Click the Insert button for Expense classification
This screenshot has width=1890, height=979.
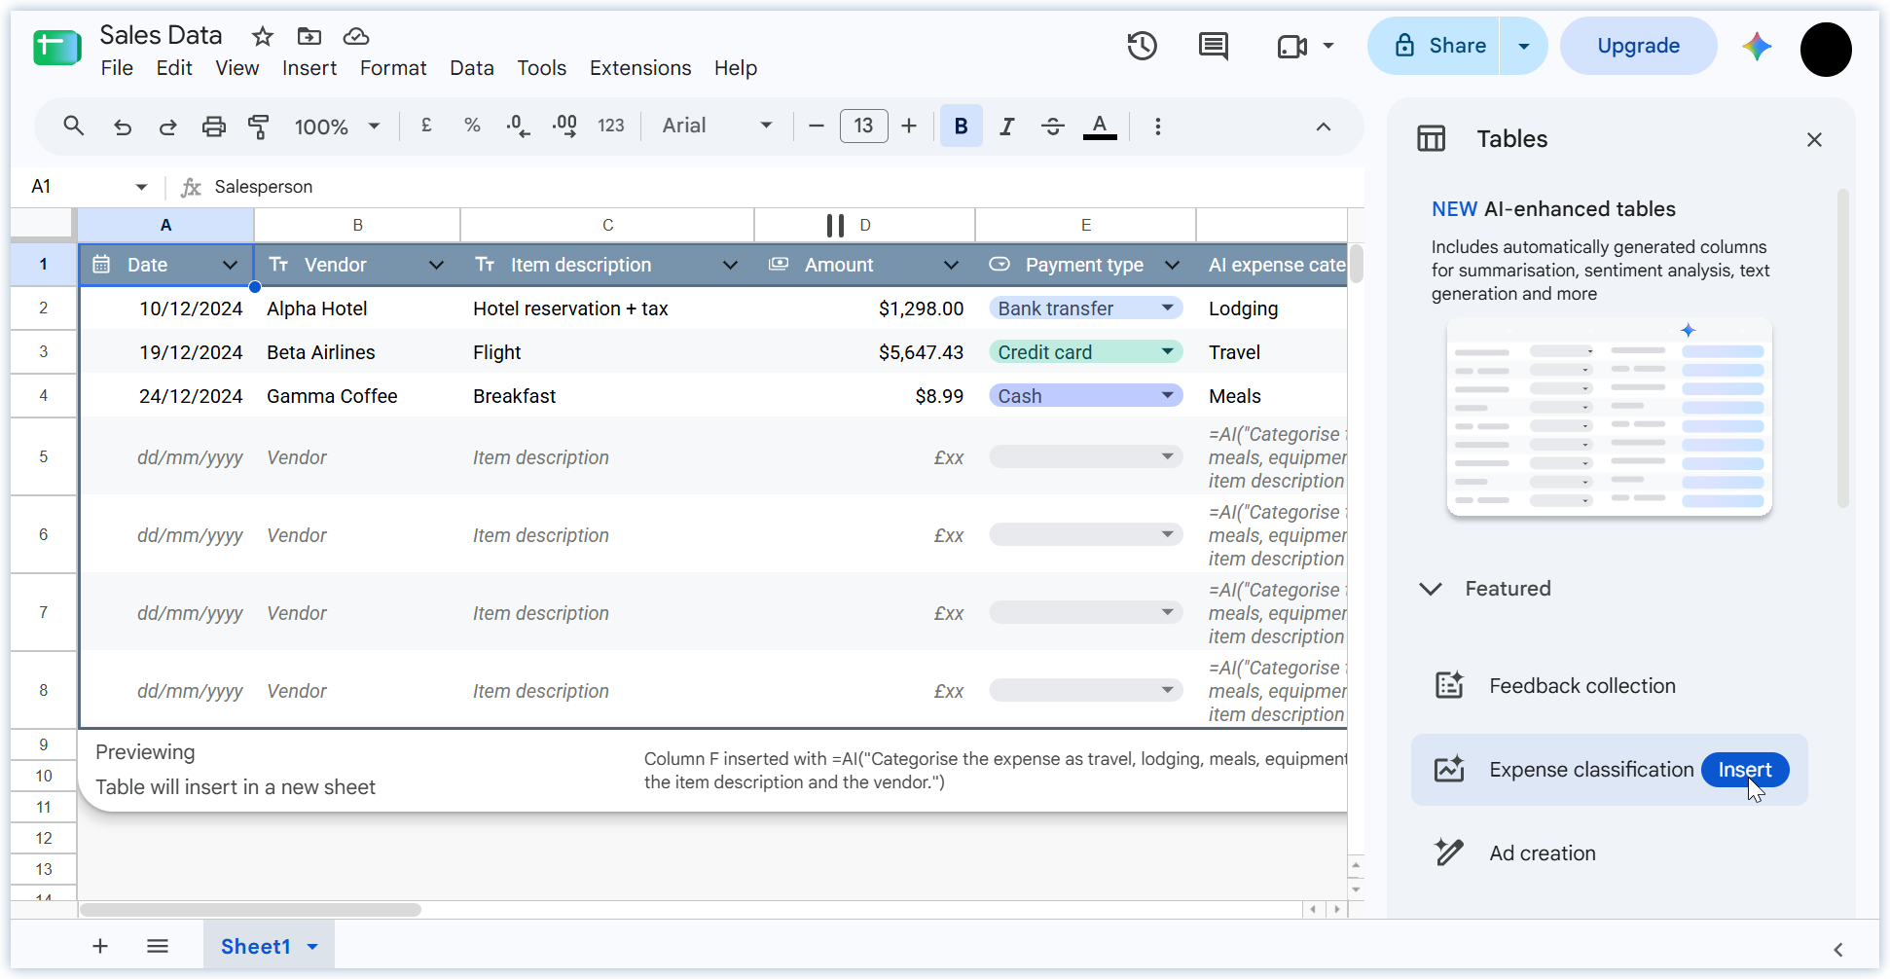pyautogui.click(x=1745, y=770)
